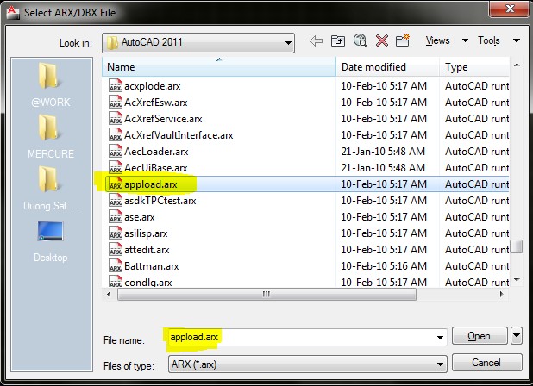Viewport: 533px width, 386px height.
Task: Click the ARX icon of appload.arx
Action: (x=116, y=184)
